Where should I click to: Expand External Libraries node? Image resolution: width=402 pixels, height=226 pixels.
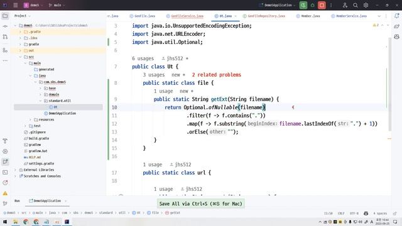(x=15, y=170)
